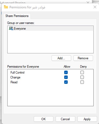Uncheck Allow for Change permission
The height and width of the screenshot is (124, 99).
(x=66, y=77)
